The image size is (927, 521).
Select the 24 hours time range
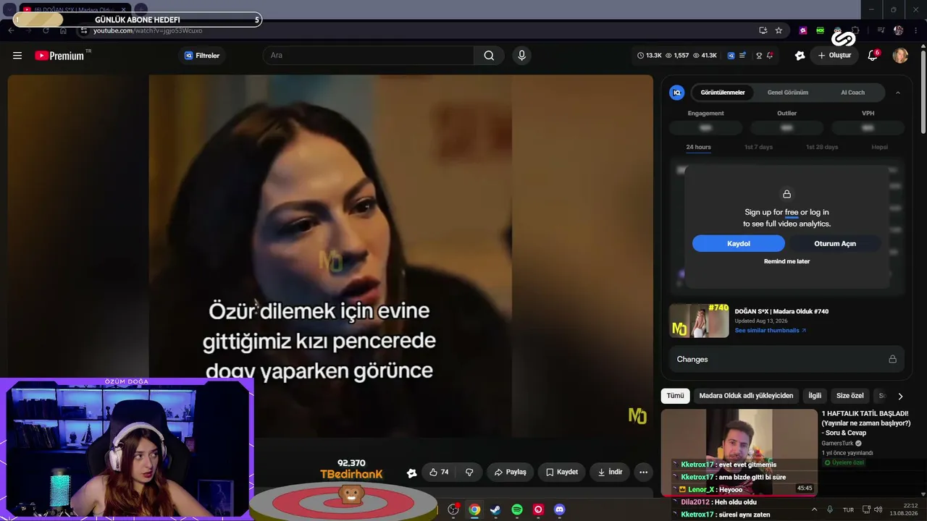pos(698,148)
